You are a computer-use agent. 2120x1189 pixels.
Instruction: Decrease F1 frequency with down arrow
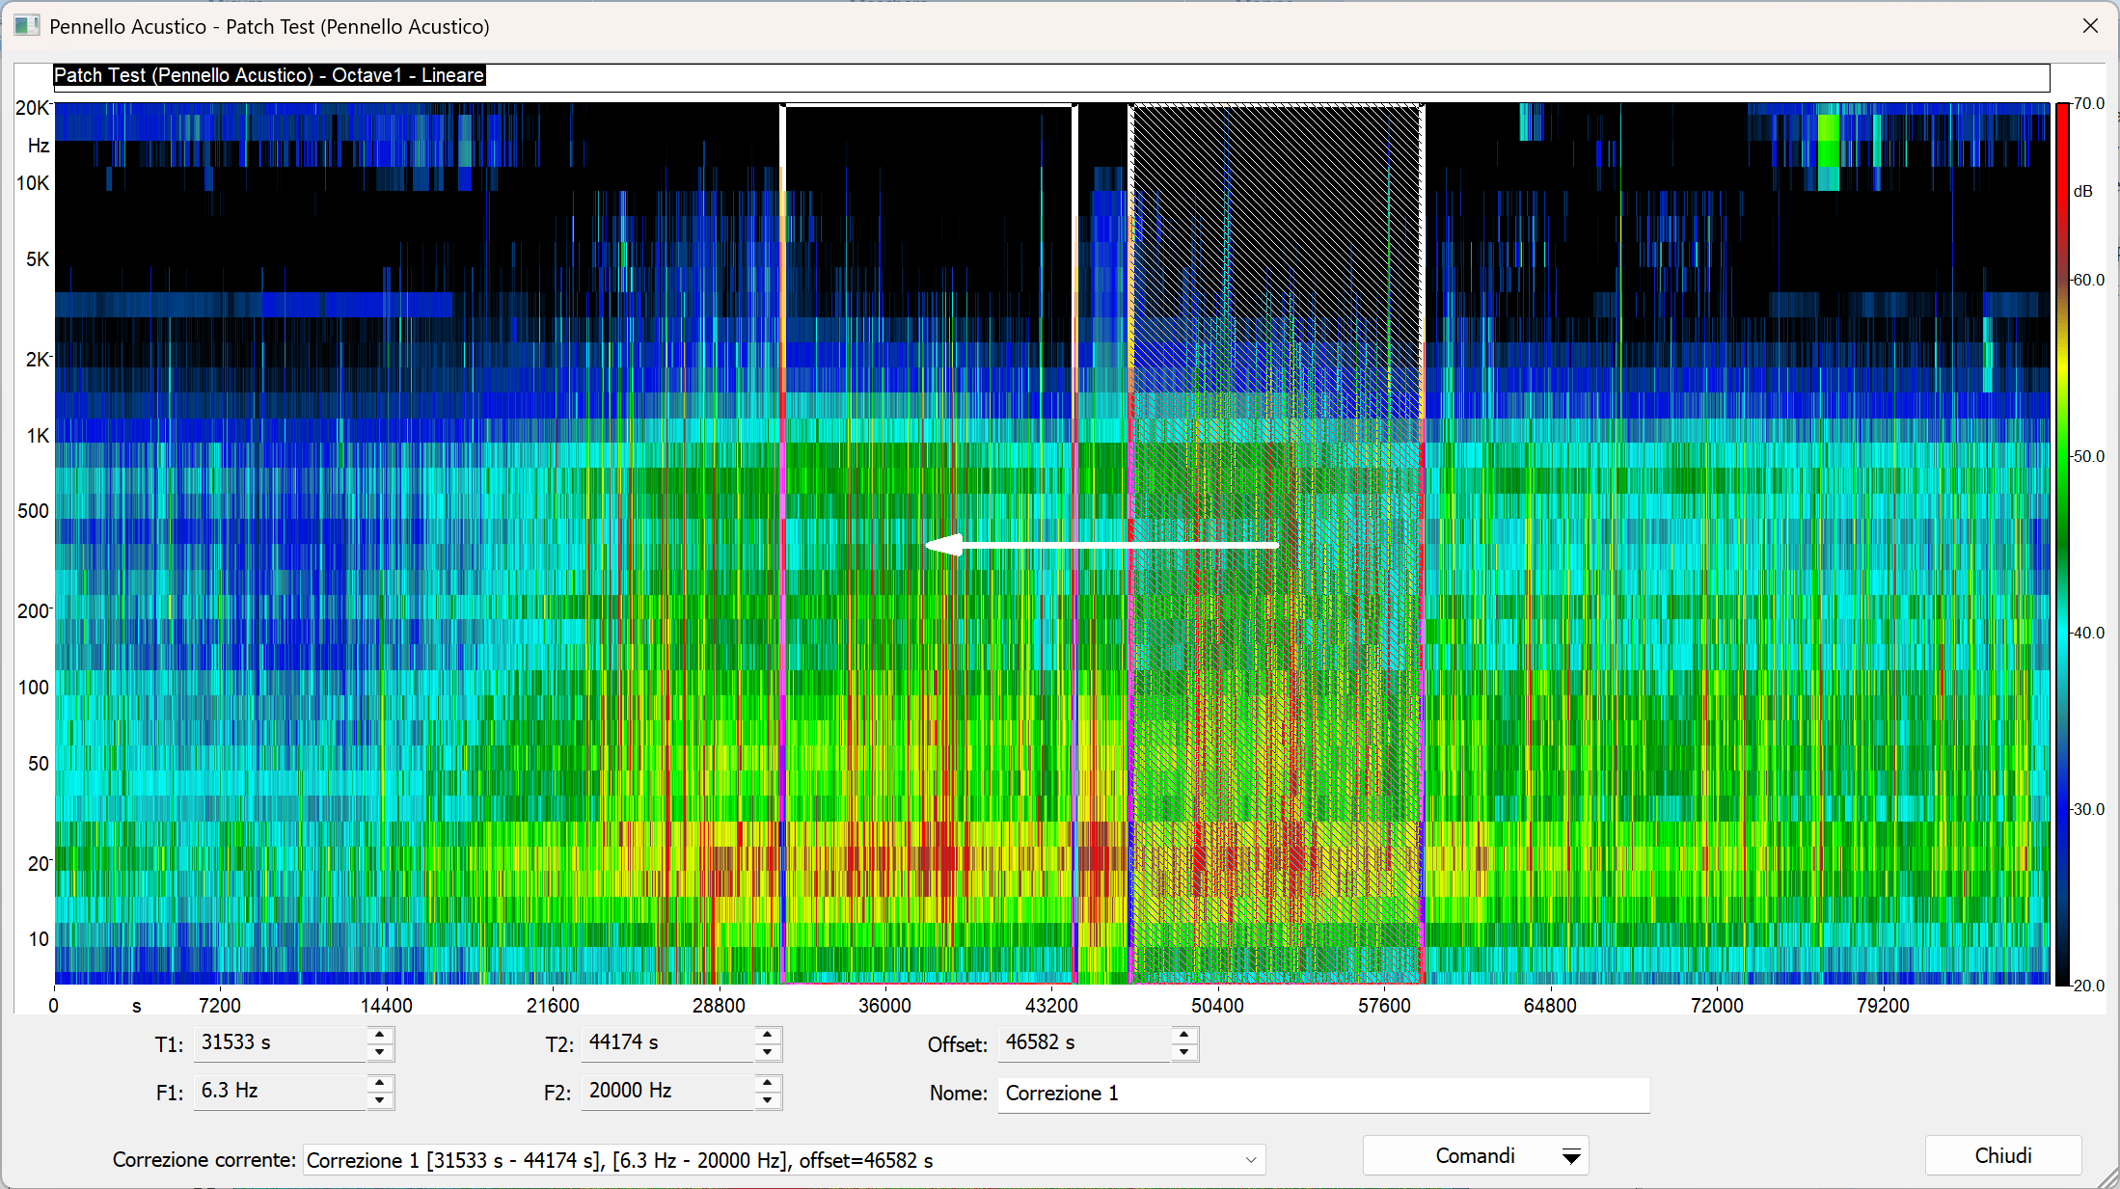click(380, 1100)
